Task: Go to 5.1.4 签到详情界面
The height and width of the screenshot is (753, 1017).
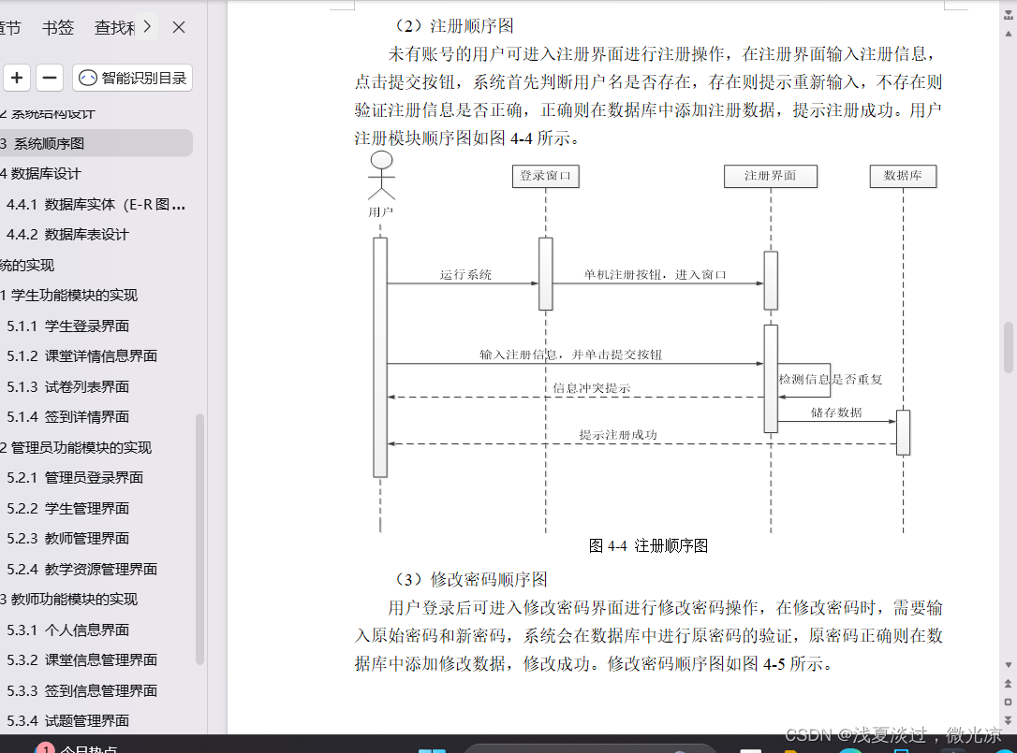Action: click(x=67, y=416)
